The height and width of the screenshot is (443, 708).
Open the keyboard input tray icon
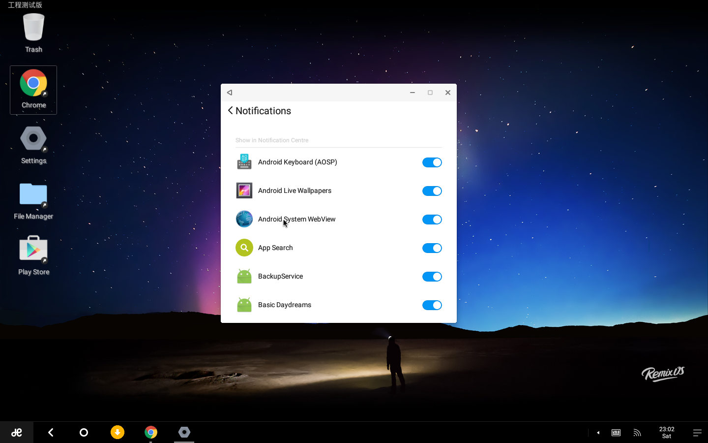coord(616,433)
